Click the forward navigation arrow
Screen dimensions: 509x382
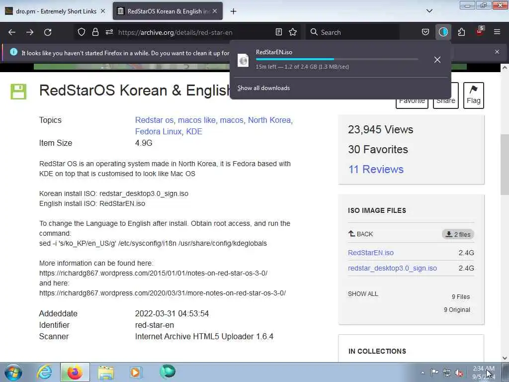coord(30,32)
